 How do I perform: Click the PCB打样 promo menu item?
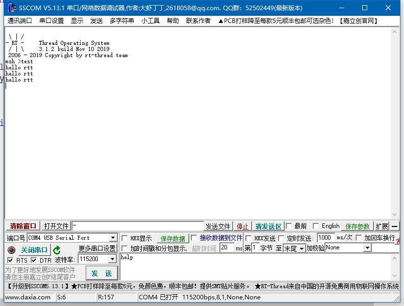(275, 20)
